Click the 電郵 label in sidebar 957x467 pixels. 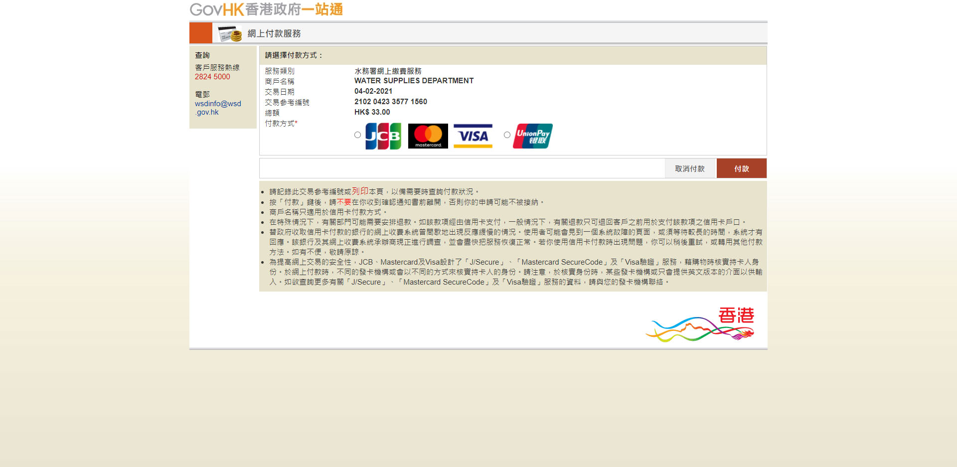coord(202,94)
